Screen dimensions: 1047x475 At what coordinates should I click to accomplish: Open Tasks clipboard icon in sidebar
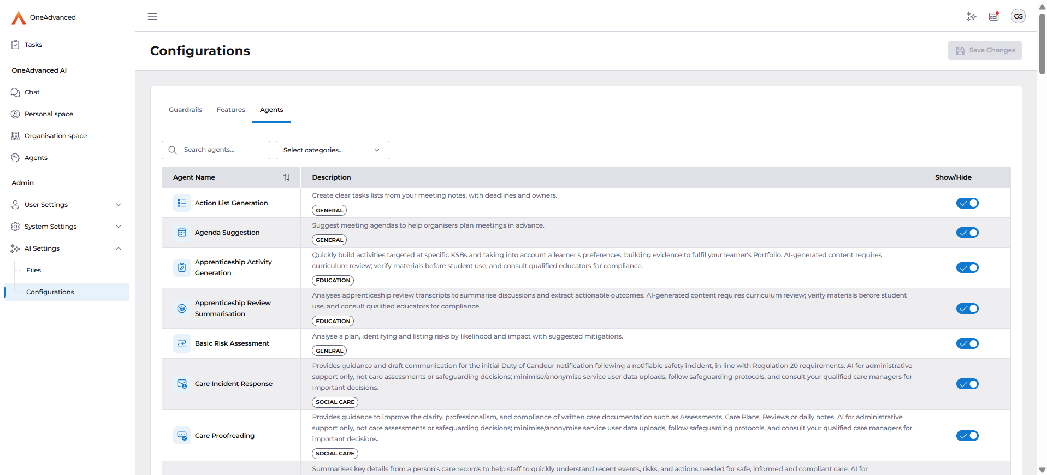click(x=15, y=45)
